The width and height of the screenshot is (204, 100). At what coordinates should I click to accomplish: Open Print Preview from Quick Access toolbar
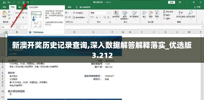click(x=24, y=2)
